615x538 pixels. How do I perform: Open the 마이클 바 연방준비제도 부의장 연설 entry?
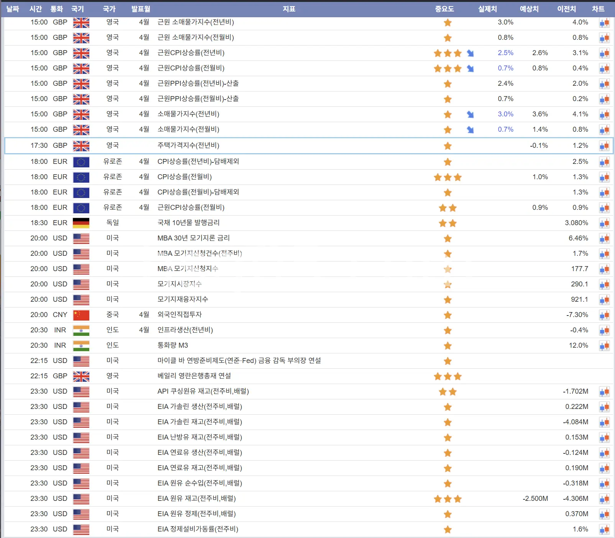[239, 361]
